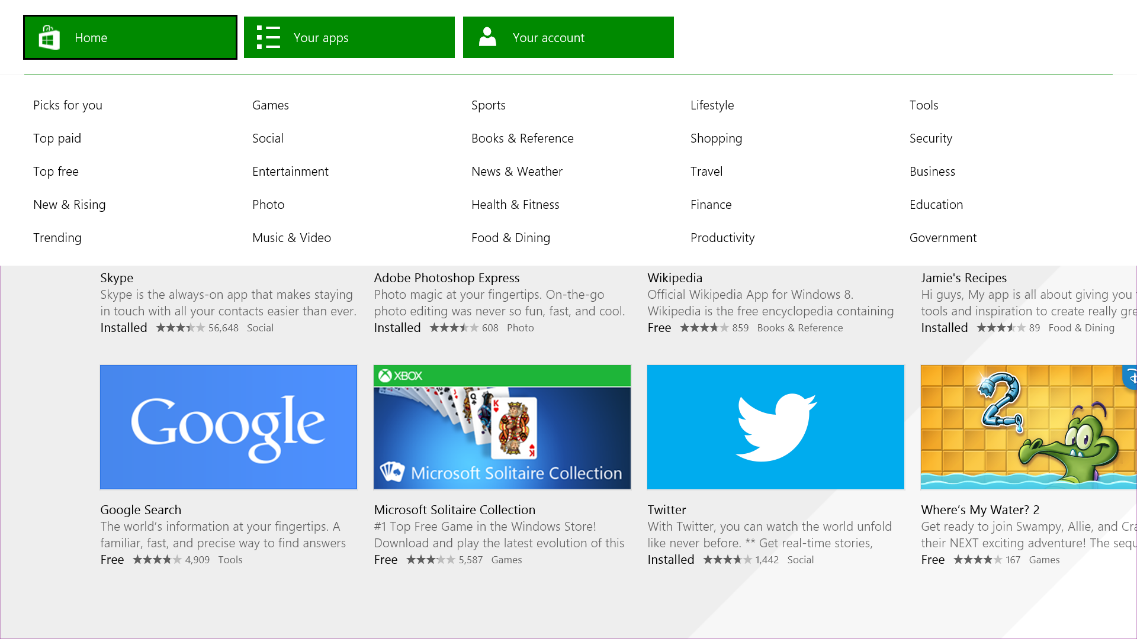1137x639 pixels.
Task: Open Books & Reference category
Action: 522,138
